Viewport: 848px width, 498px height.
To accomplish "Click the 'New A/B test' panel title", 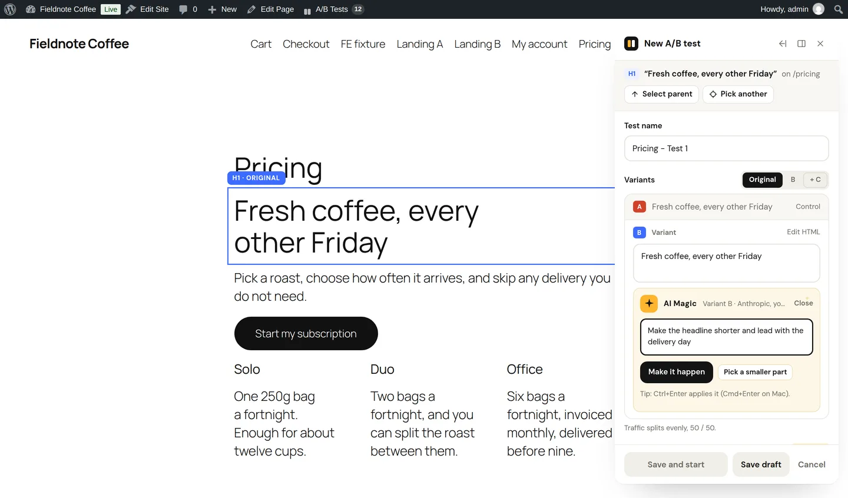I will [x=673, y=44].
